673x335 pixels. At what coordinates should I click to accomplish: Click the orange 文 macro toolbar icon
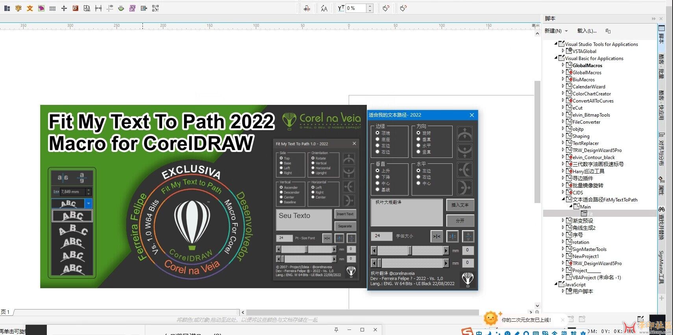(30, 8)
